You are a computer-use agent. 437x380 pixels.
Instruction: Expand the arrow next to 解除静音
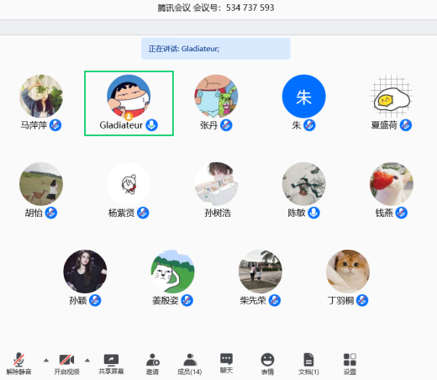coord(46,361)
